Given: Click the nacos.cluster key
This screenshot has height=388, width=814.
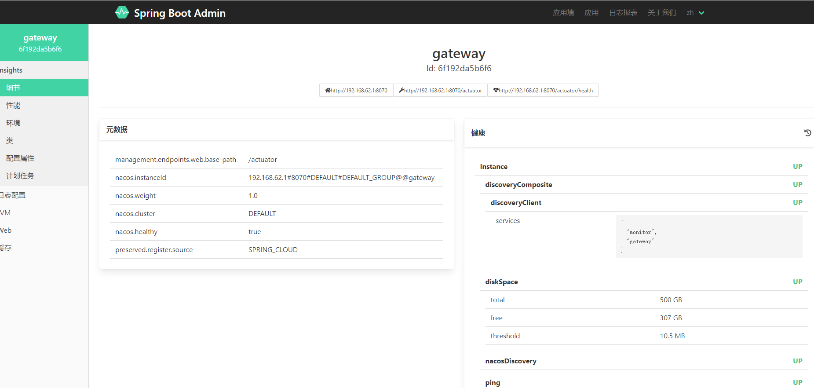Looking at the screenshot, I should tap(135, 213).
